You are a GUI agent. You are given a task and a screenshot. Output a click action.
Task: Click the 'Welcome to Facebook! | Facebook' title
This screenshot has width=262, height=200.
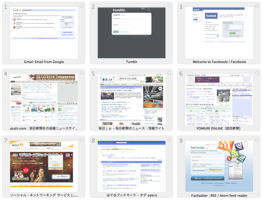pyautogui.click(x=219, y=62)
